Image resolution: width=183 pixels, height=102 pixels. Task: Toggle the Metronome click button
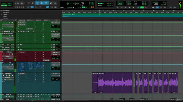pos(157,7)
